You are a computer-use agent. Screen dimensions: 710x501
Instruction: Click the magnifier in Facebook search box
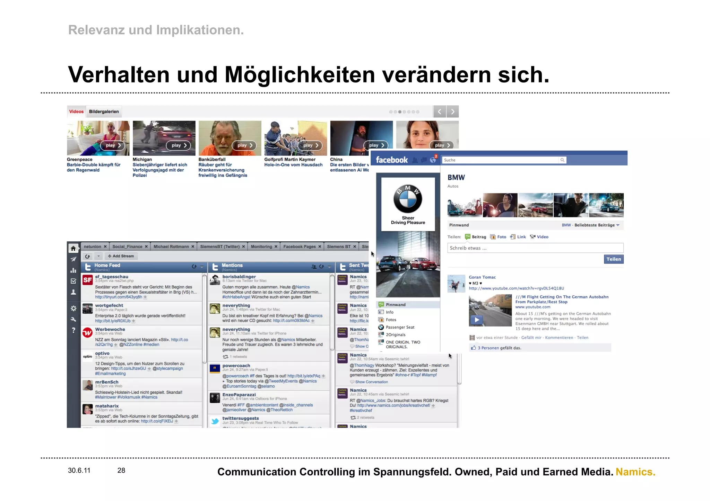click(x=562, y=160)
